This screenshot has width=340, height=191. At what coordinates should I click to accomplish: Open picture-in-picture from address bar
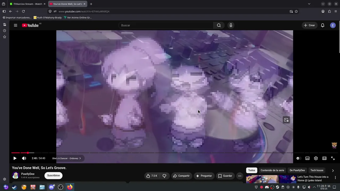point(291,11)
